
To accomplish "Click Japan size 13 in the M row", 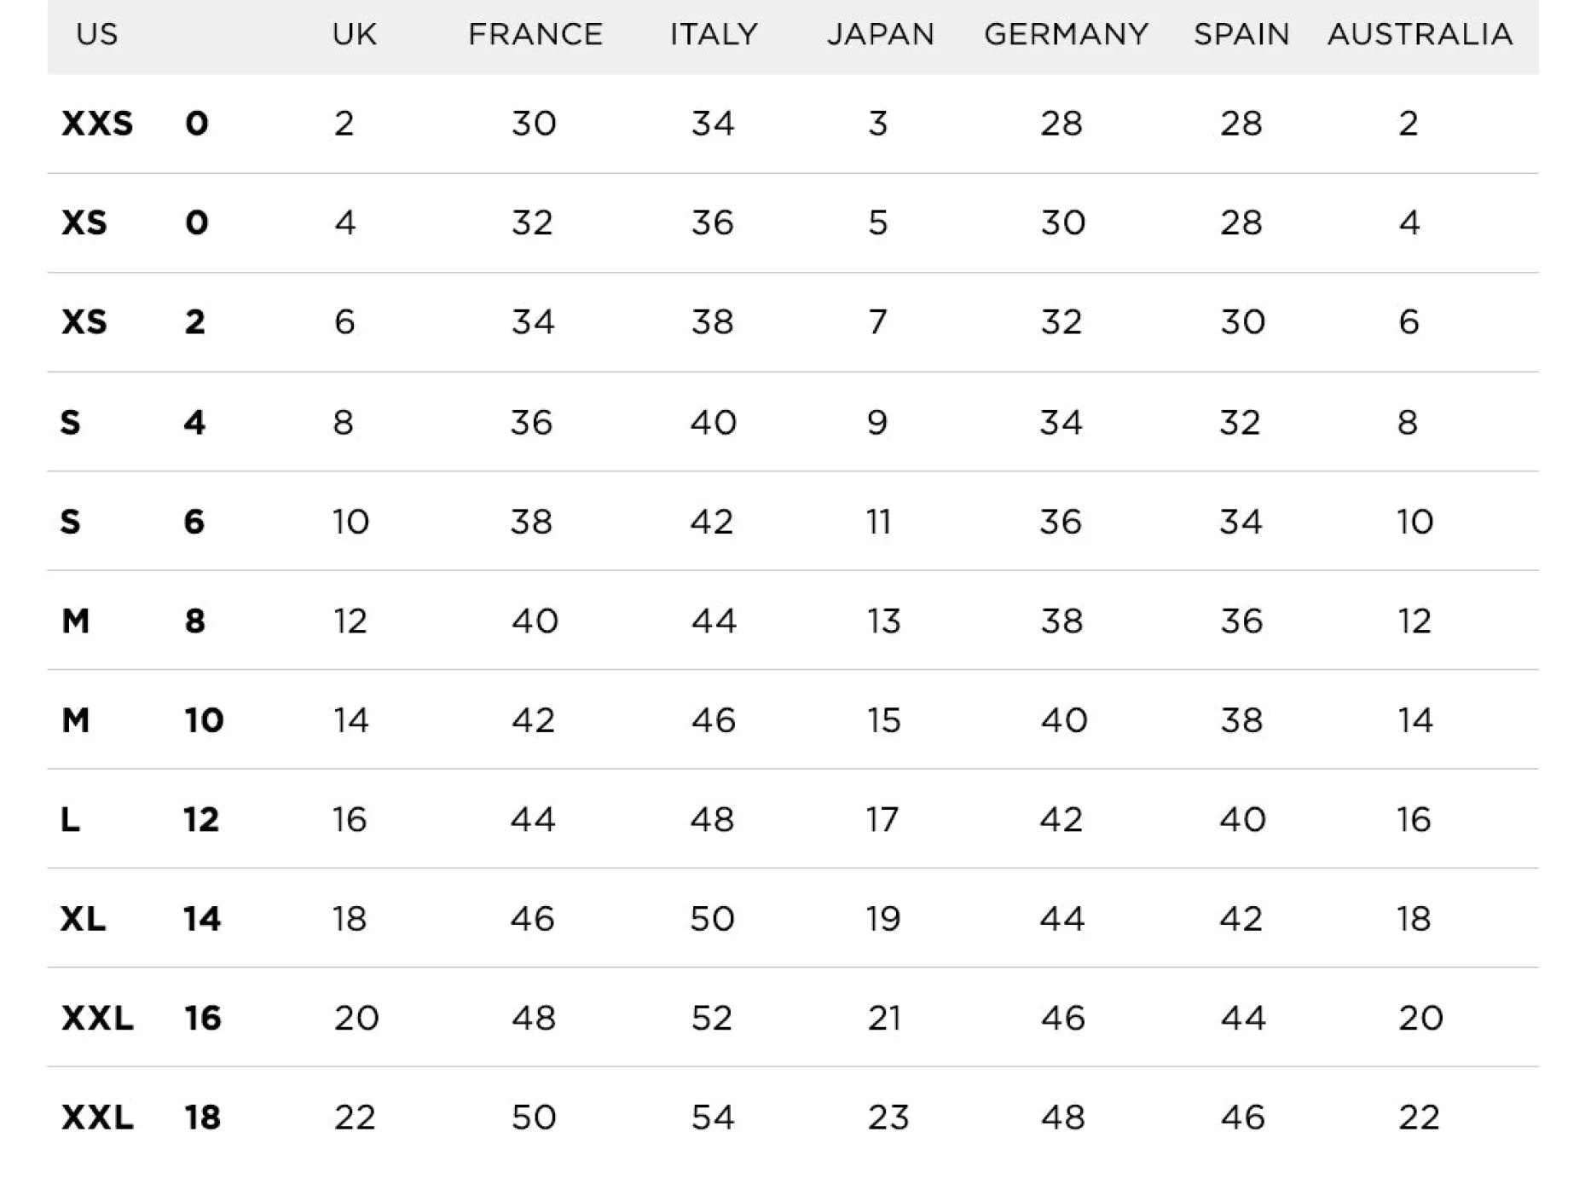I will point(883,621).
